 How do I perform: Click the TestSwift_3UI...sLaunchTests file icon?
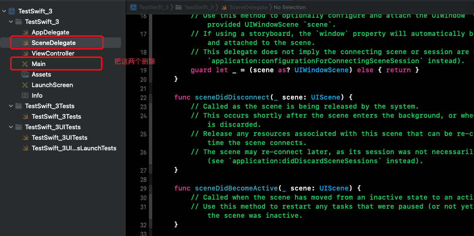(25, 148)
